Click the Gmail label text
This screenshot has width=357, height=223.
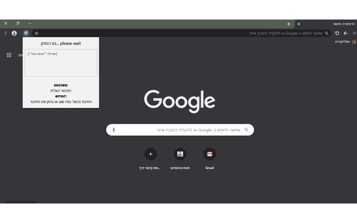coord(209,168)
